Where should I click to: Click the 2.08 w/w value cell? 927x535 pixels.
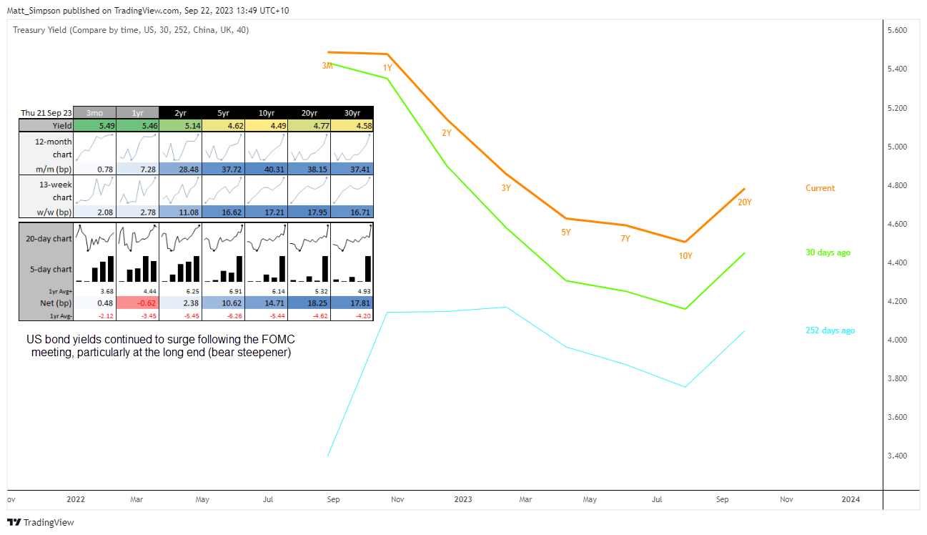tap(94, 212)
